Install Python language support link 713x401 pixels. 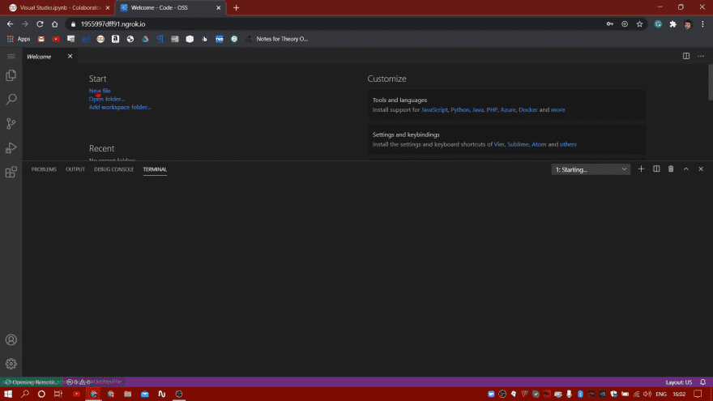(459, 109)
